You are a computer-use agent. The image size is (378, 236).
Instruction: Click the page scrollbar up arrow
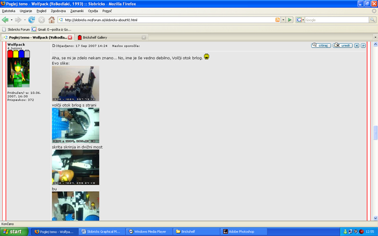(x=375, y=44)
